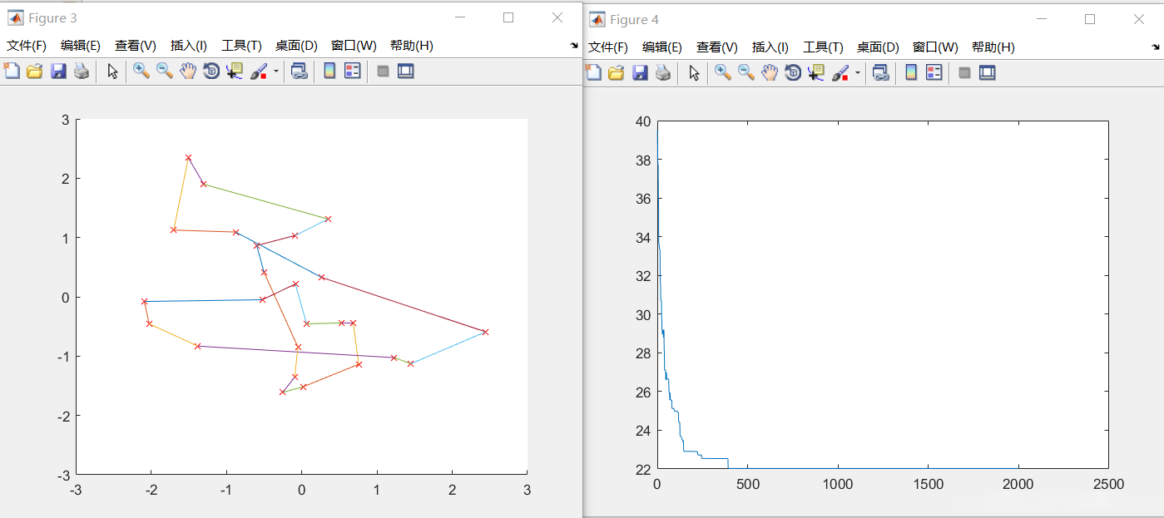Image resolution: width=1164 pixels, height=518 pixels.
Task: Click Link Plot icon in Figure 4
Action: pyautogui.click(x=881, y=73)
